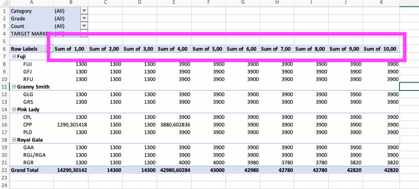Select the FUJ row label
This screenshot has height=189, width=419.
pos(28,64)
